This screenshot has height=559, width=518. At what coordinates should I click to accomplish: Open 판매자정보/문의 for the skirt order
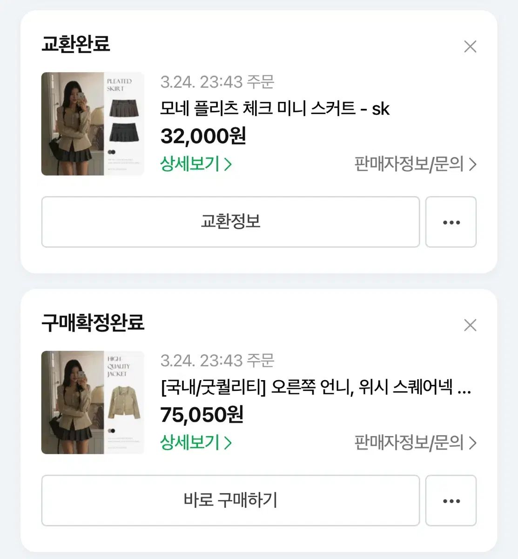pos(415,164)
